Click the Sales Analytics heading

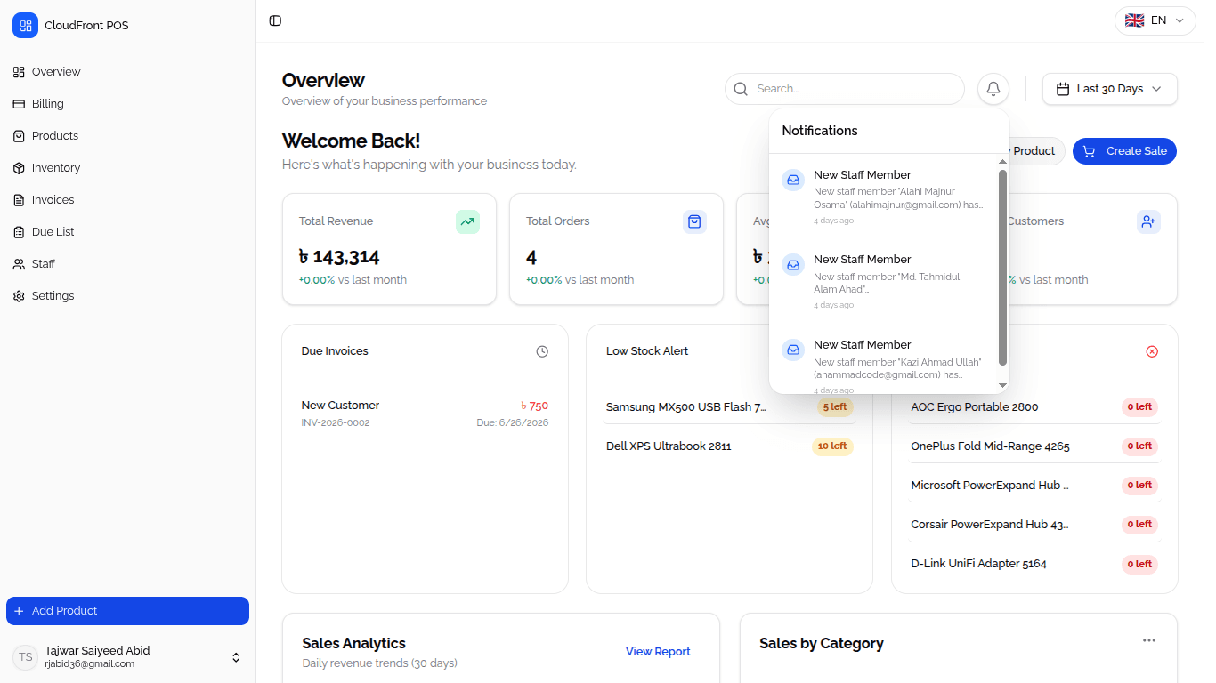pos(353,643)
